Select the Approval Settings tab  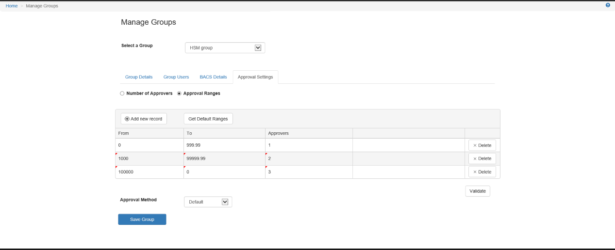[x=255, y=77]
